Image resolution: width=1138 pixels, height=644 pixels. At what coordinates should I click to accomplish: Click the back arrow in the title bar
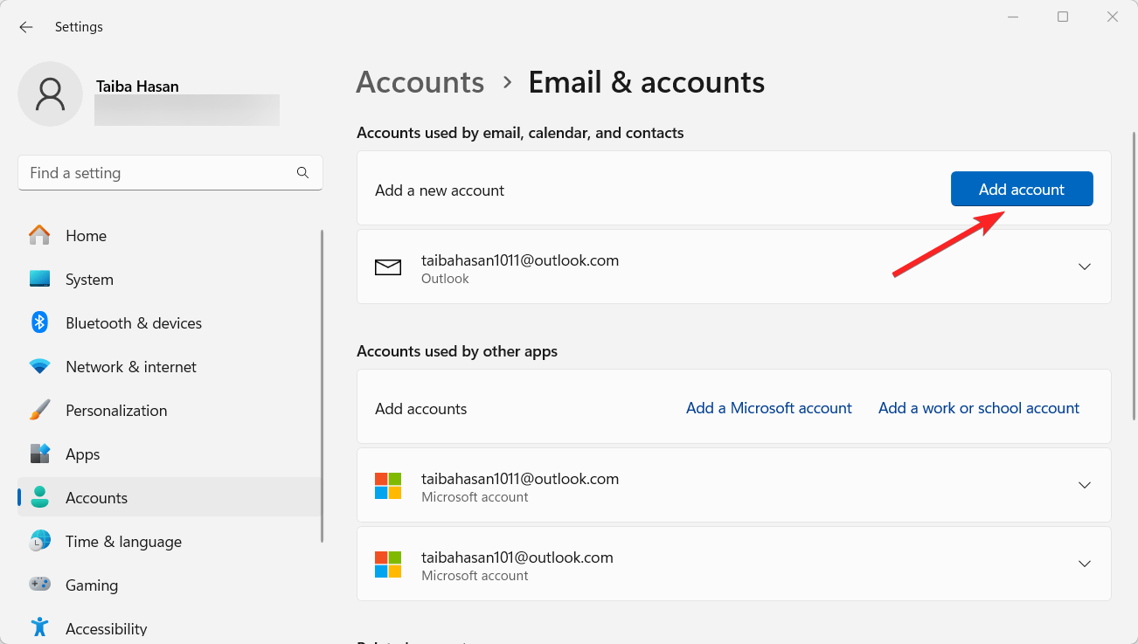click(26, 27)
